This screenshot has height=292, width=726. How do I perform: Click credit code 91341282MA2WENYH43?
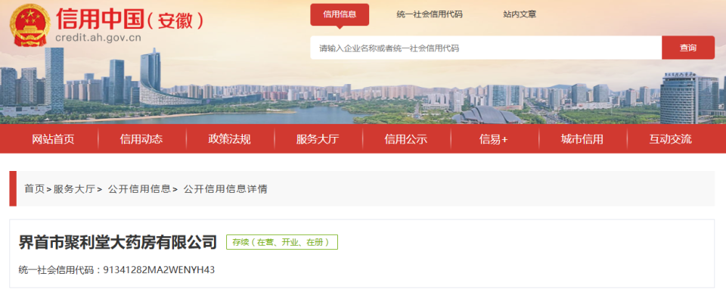click(160, 270)
